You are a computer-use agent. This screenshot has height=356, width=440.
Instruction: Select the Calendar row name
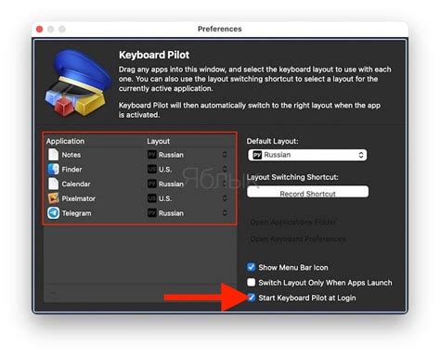coord(76,184)
